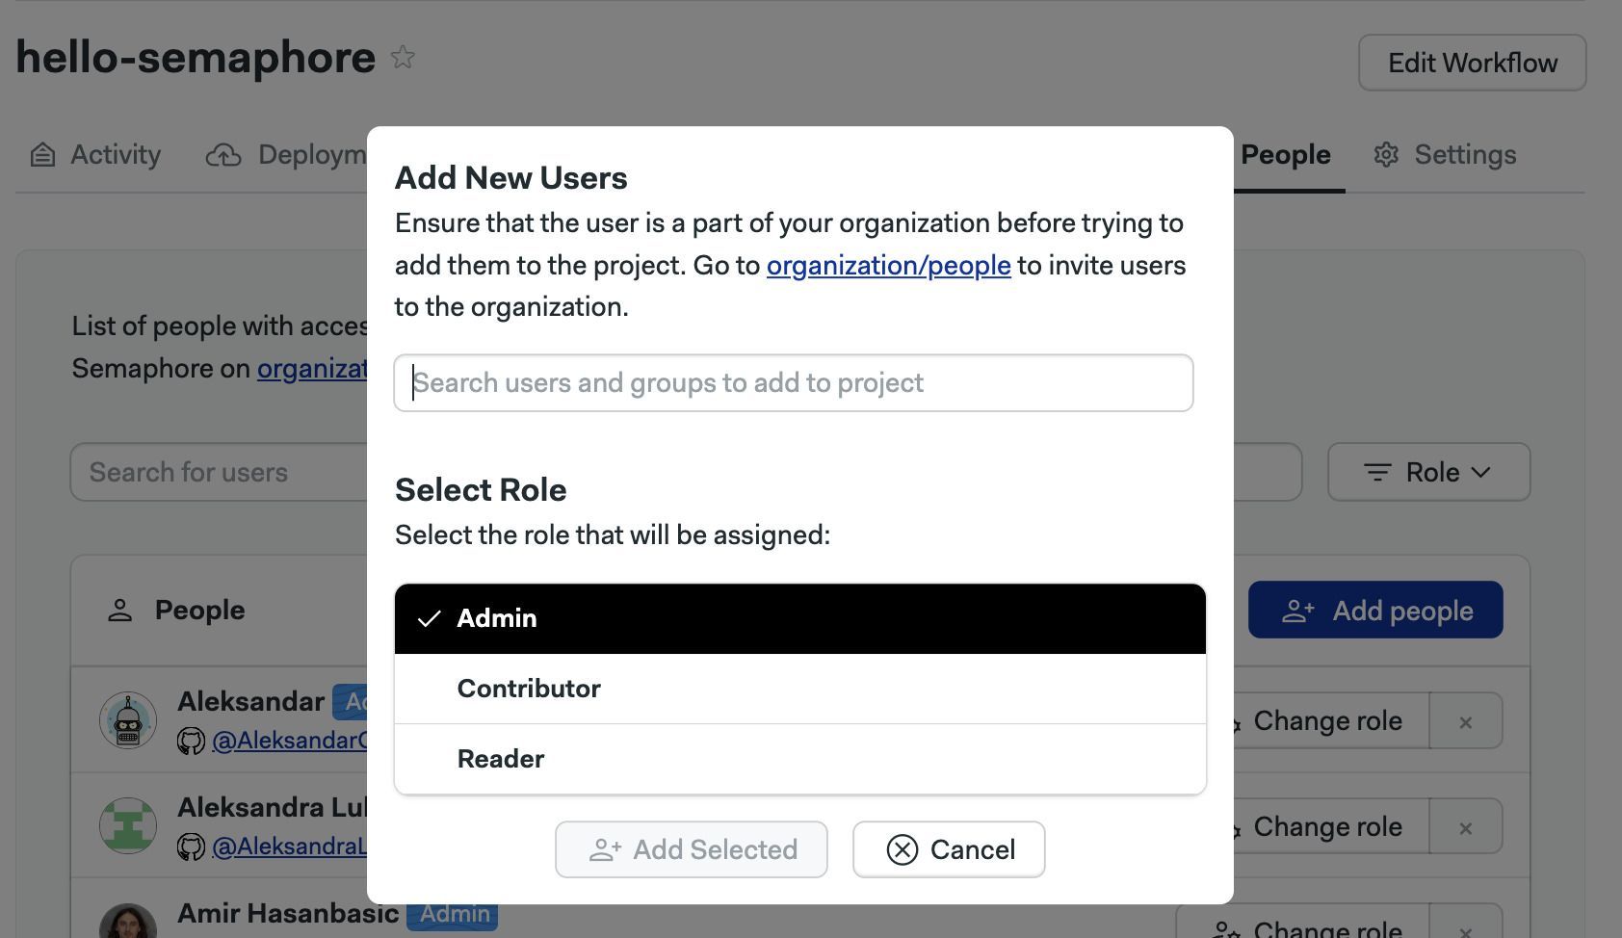
Task: Cancel the Add New Users dialog
Action: (949, 849)
